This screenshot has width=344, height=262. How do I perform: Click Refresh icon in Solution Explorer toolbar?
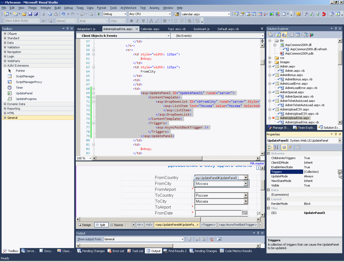pos(278,35)
